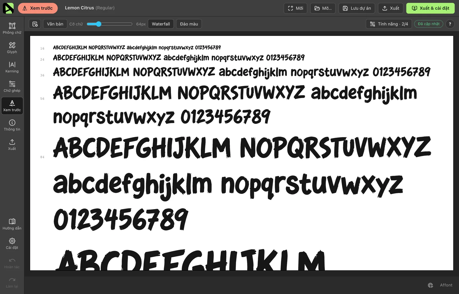The width and height of the screenshot is (459, 294).
Task: Switch to the Văn bản preview mode
Action: tap(55, 24)
